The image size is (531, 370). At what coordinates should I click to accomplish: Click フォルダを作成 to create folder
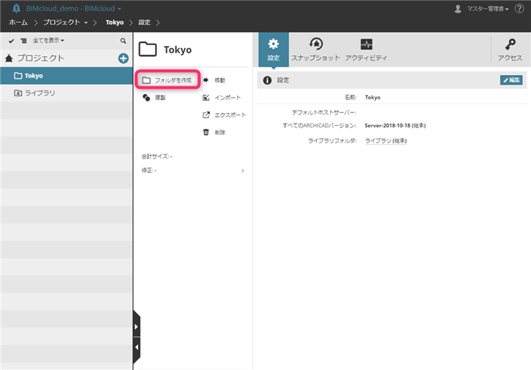coord(168,80)
